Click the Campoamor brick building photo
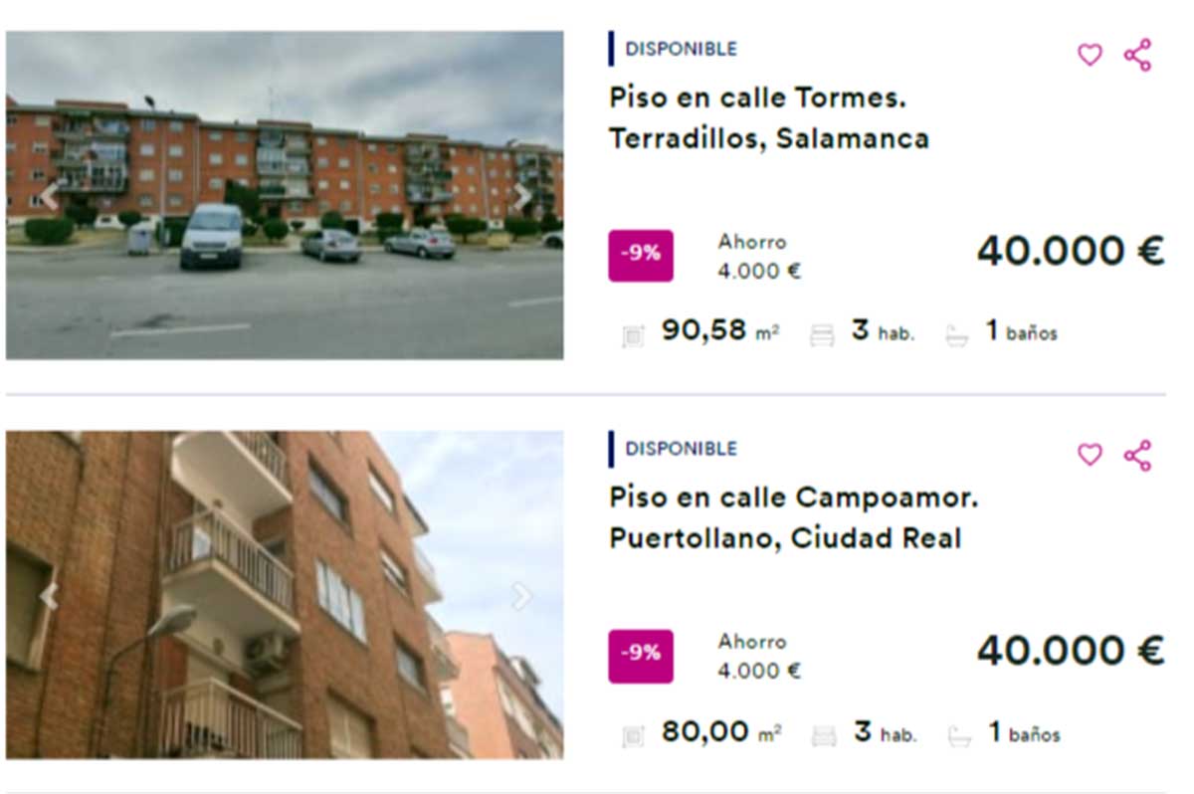Viewport: 1194px width, 794px height. point(285,595)
